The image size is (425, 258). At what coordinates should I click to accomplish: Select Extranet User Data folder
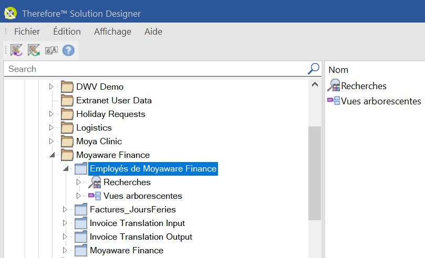[x=113, y=100]
